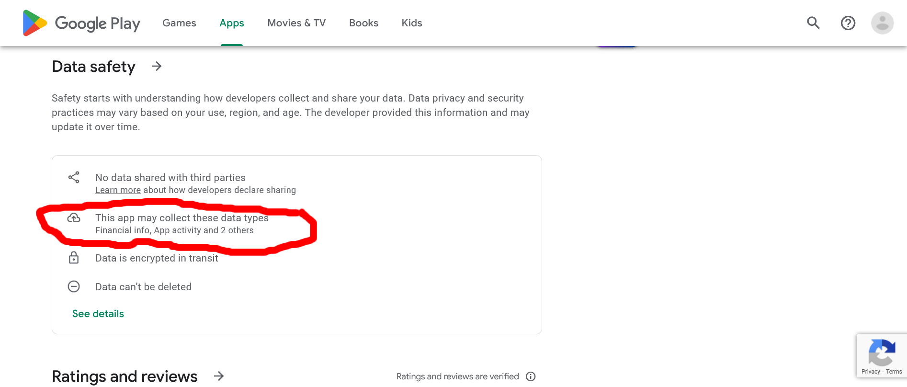The image size is (907, 387).
Task: Switch to the Games tab
Action: 179,23
